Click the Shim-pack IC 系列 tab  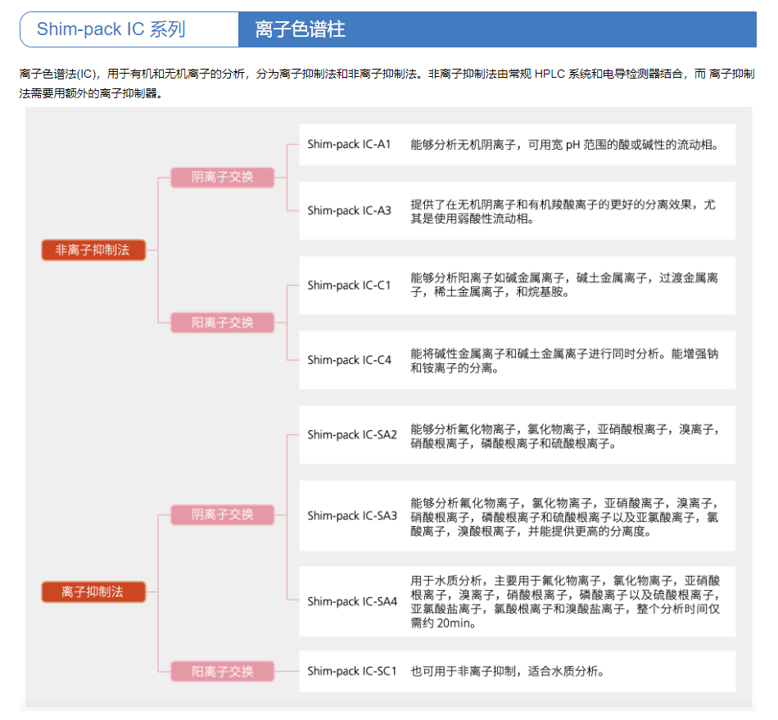coord(111,30)
